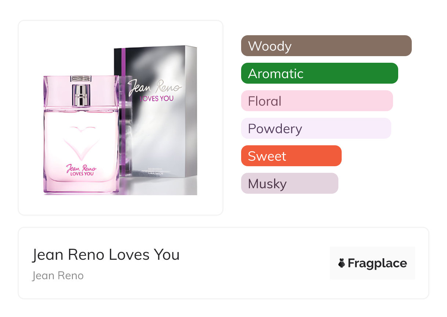Select the green Aromatic accord bar
447x317 pixels.
[319, 73]
